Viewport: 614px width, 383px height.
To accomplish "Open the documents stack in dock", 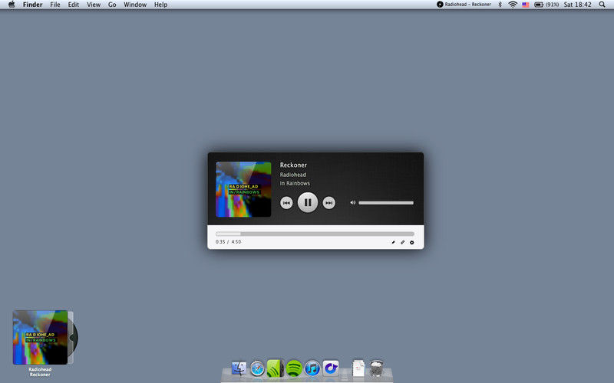I will point(358,368).
